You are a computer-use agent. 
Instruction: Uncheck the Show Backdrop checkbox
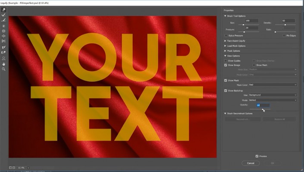226,91
